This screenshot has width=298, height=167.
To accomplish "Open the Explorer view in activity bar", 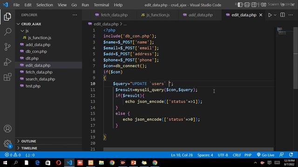I will coord(7,17).
